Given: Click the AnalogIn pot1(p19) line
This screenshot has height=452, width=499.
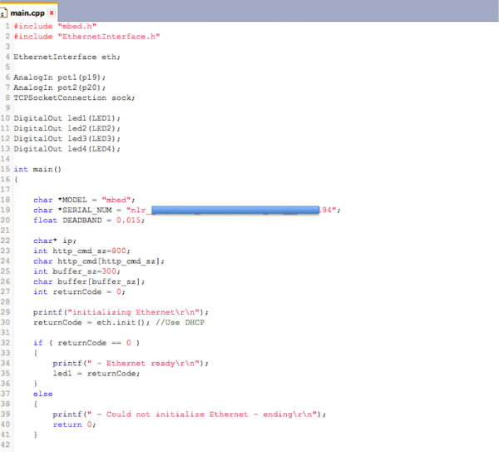Looking at the screenshot, I should pos(58,77).
